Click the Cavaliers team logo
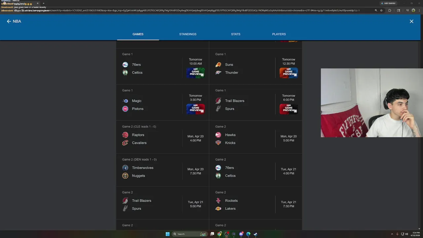The width and height of the screenshot is (423, 238). tap(125, 143)
